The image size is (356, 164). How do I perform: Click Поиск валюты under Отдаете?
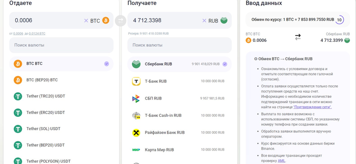61,45
